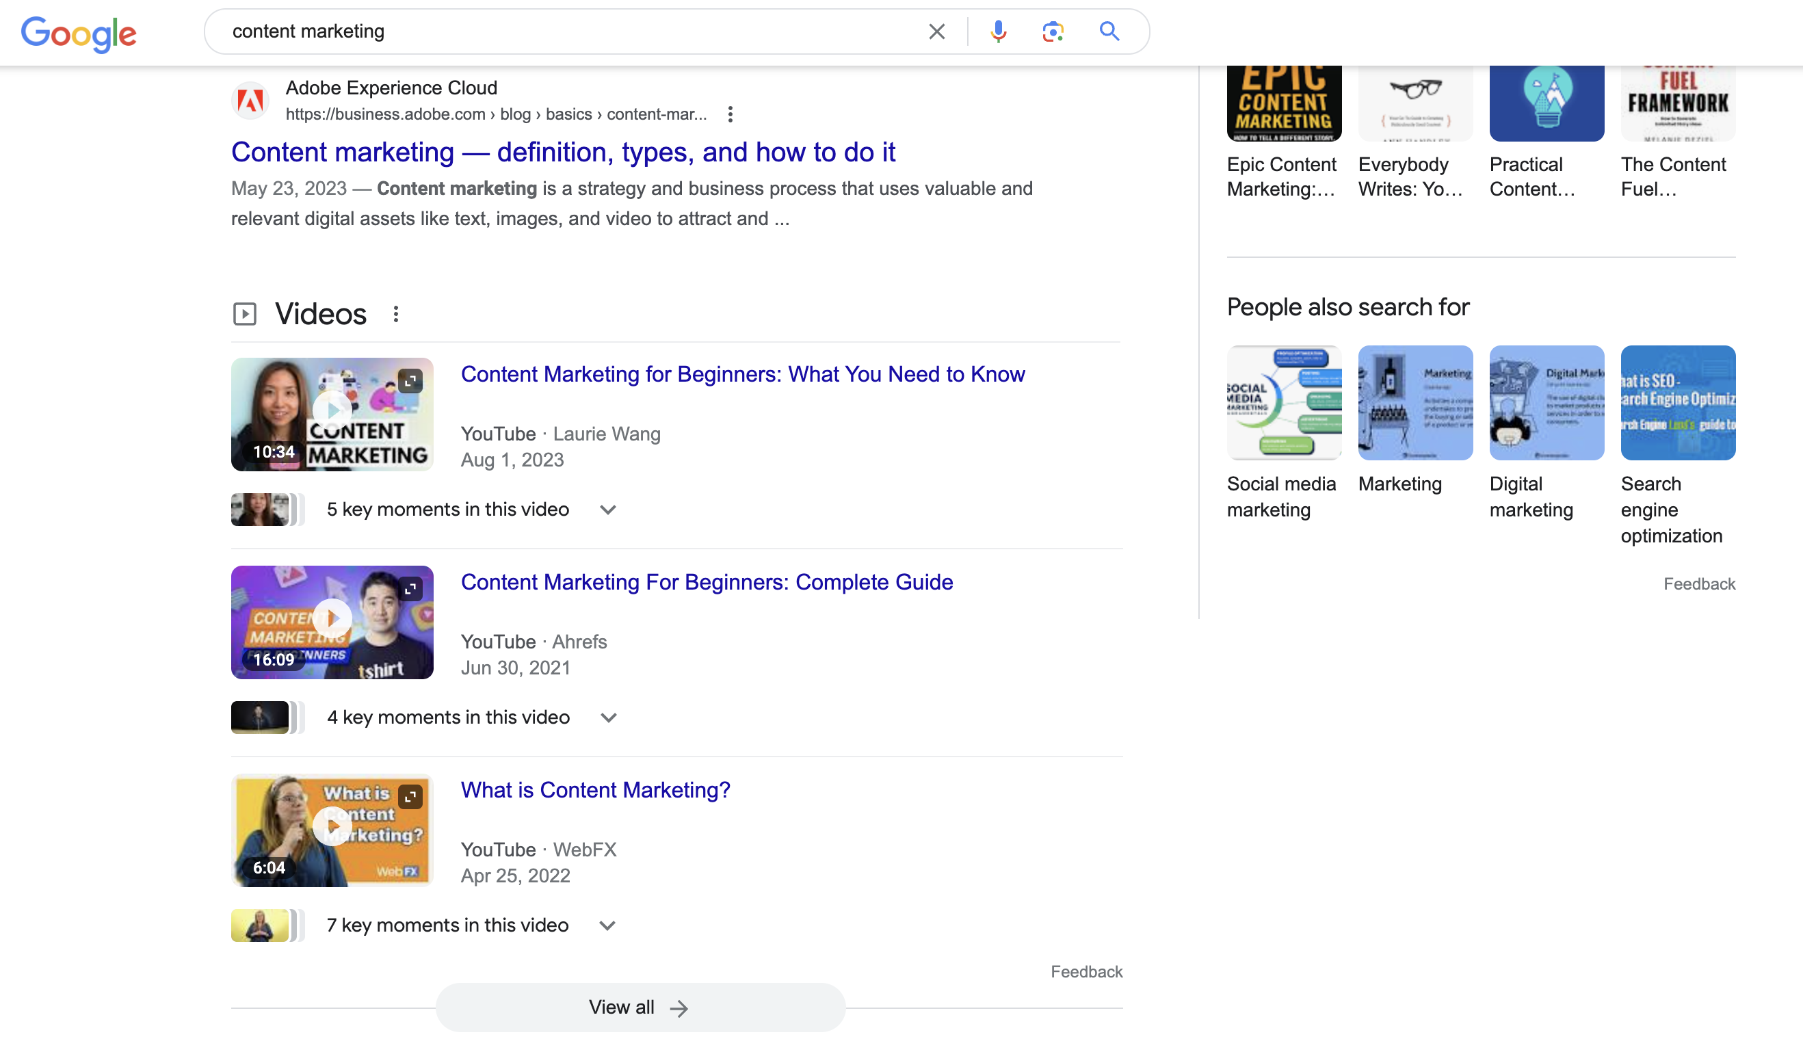Click the Feedback link under the video list

coord(1086,971)
